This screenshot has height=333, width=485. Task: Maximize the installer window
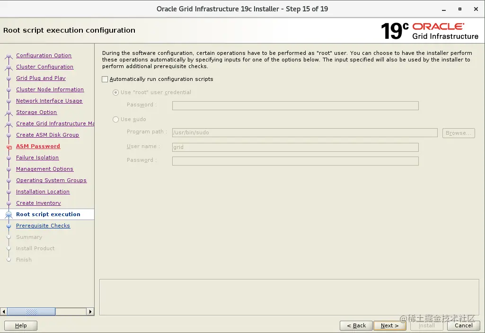[460, 9]
